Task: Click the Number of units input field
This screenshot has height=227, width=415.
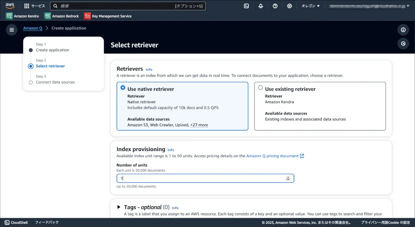Action: (x=205, y=178)
